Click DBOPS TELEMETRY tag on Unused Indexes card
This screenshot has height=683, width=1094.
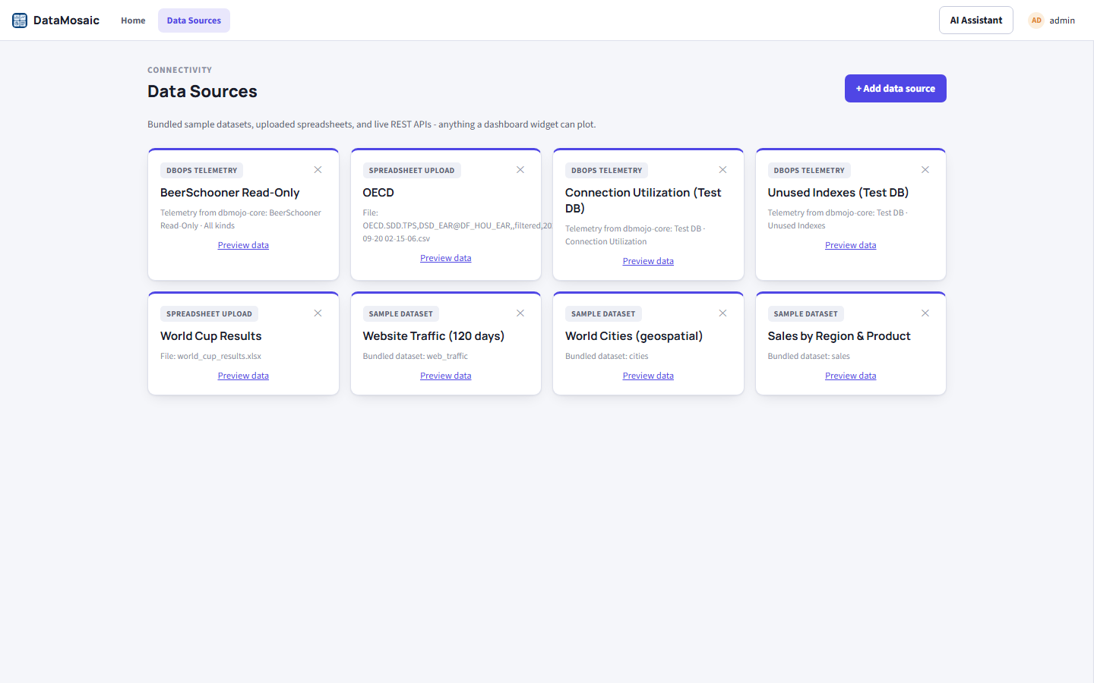click(x=809, y=171)
